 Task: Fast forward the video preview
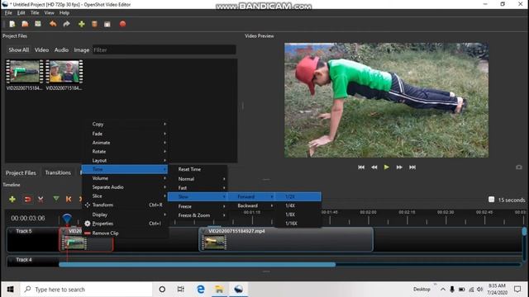[399, 167]
